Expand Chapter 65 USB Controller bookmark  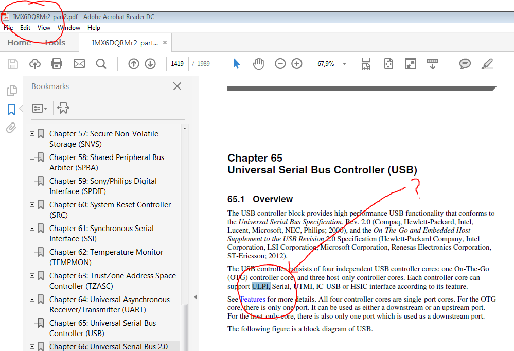(32, 323)
